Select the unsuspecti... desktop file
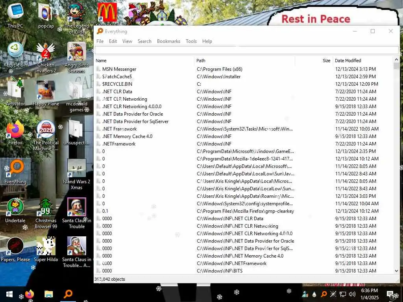Viewport: 403px width, 302px height. (77, 133)
